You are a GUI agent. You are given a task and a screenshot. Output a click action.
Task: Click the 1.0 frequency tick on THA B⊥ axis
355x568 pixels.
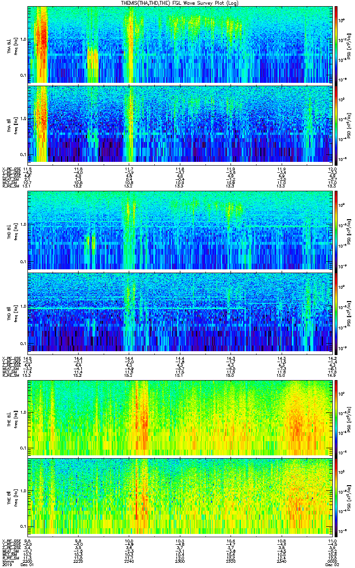pyautogui.click(x=23, y=39)
